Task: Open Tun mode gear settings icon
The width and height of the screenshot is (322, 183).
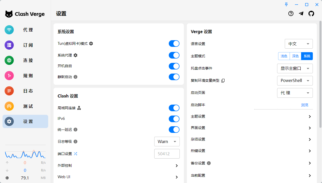Action: click(x=91, y=44)
